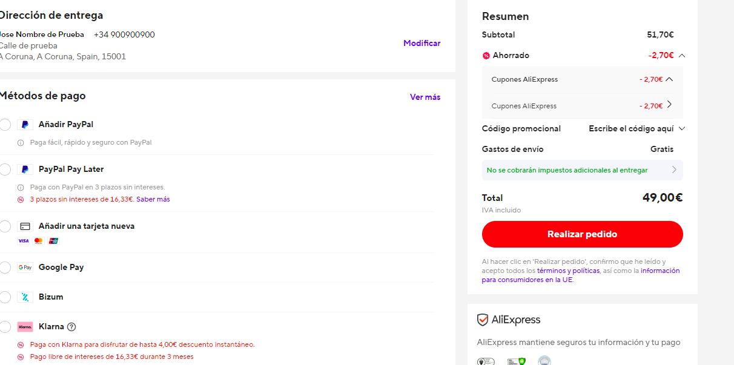Open the 'No se cobrarán impuestos' arrow
Screen dimensions: 734x365
[x=674, y=170]
